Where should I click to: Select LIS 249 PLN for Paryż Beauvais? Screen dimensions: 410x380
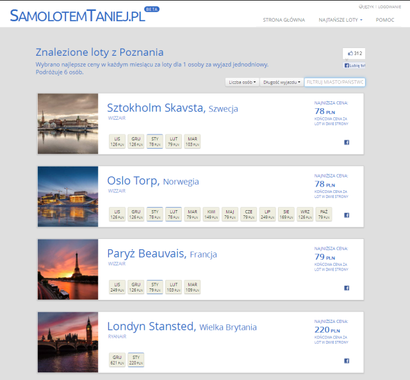point(117,287)
